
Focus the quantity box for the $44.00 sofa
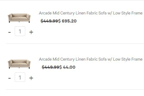[x=20, y=77]
